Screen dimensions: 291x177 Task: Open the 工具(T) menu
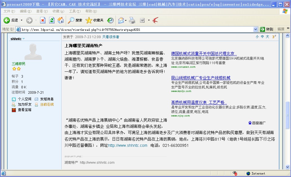(x=75, y=11)
